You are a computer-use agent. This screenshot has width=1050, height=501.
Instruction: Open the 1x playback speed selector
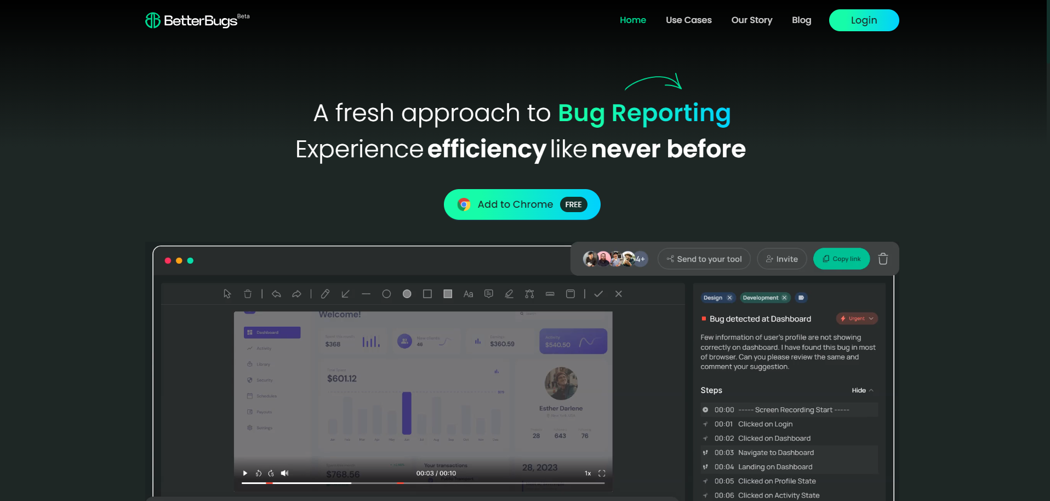pyautogui.click(x=587, y=473)
